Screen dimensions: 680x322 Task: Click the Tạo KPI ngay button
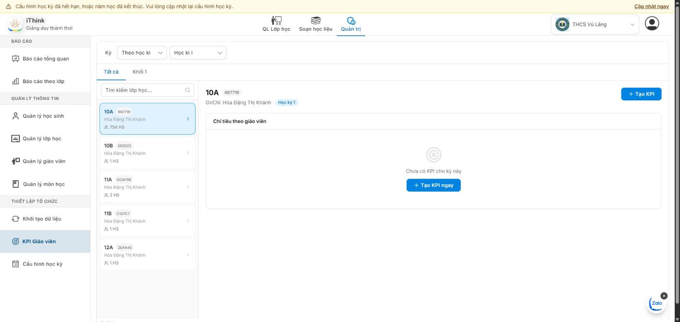(433, 185)
